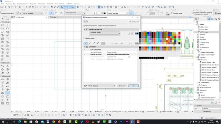Open Project Map view in navigator
This screenshot has height=124, width=221.
209,19
